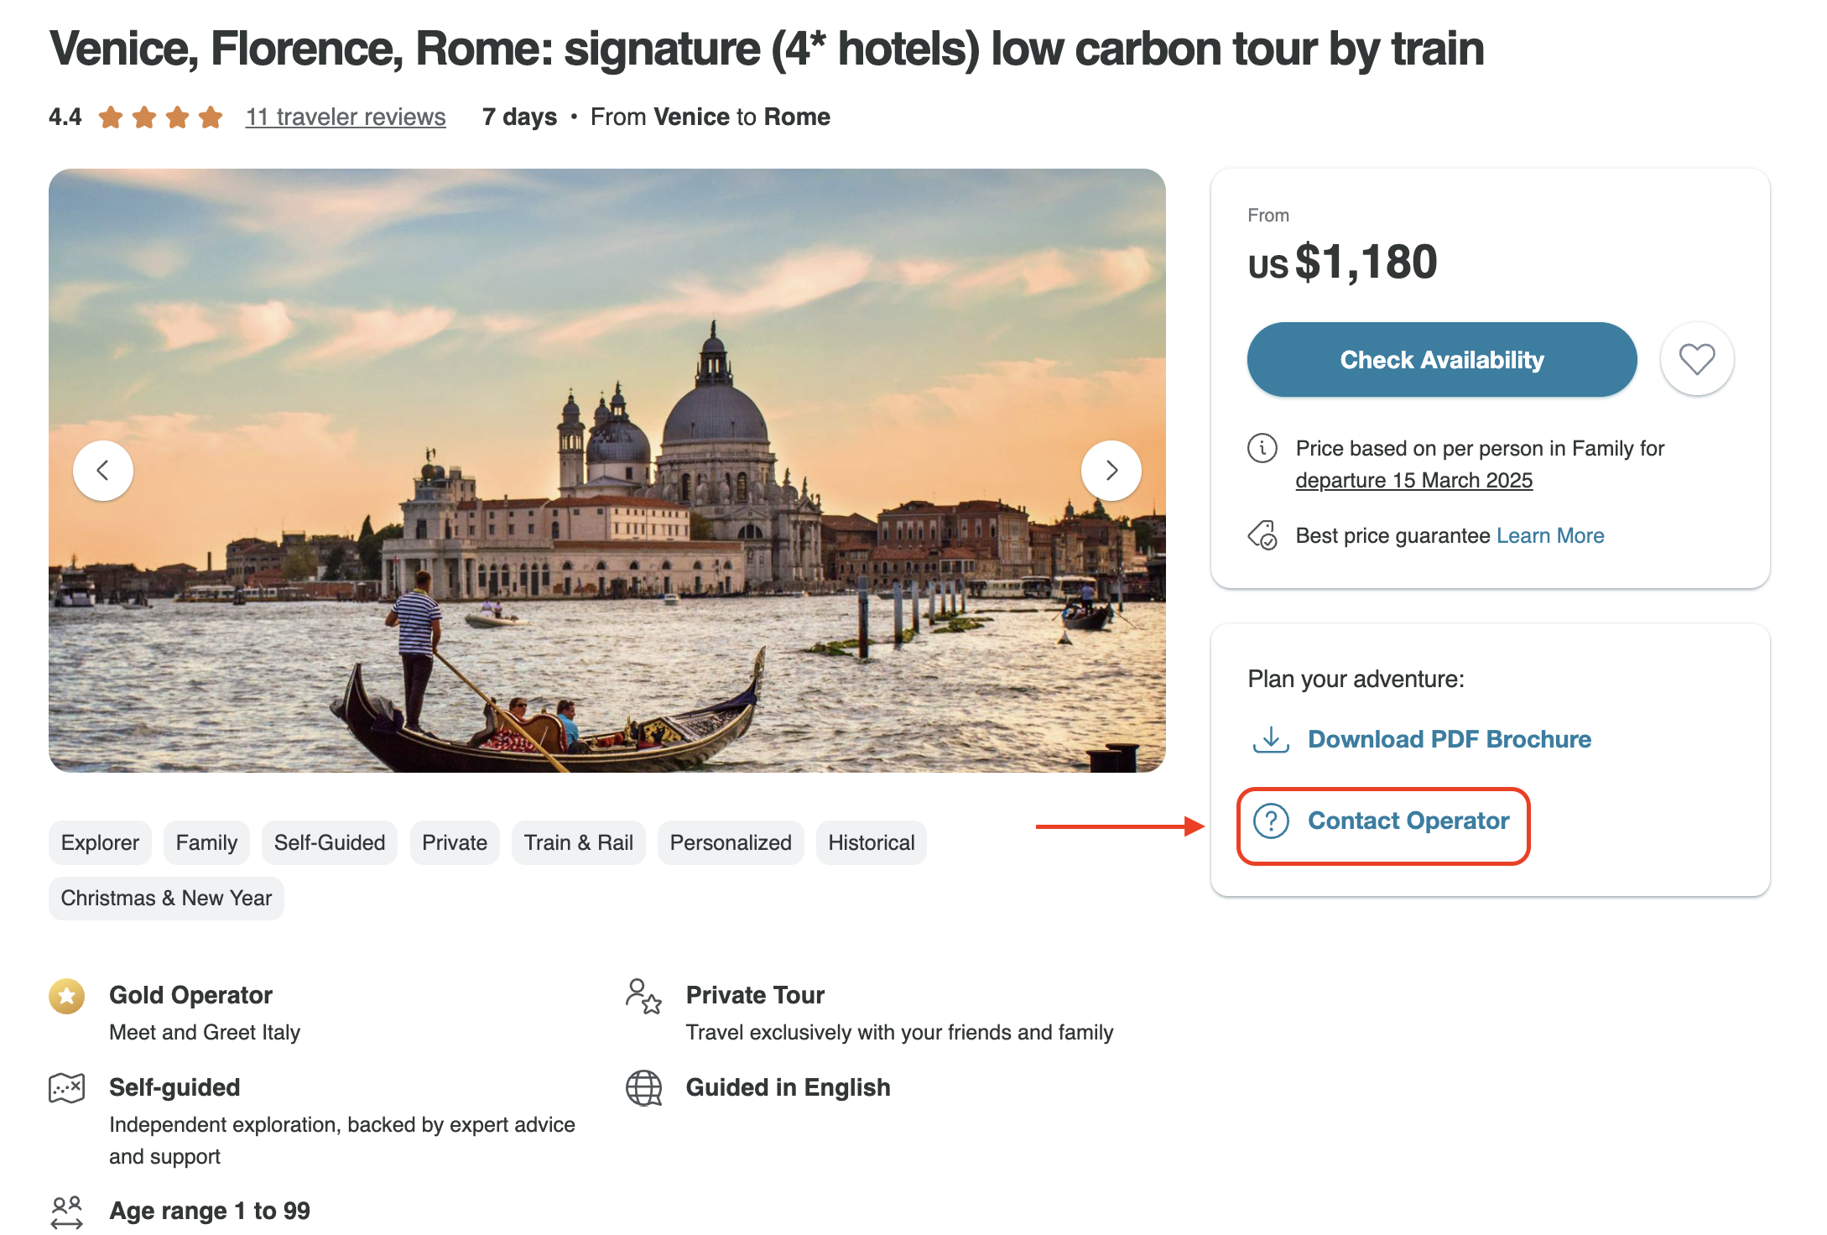Open the departure 15 March 2025 link
Screen dimensions: 1827x1235
(1413, 480)
